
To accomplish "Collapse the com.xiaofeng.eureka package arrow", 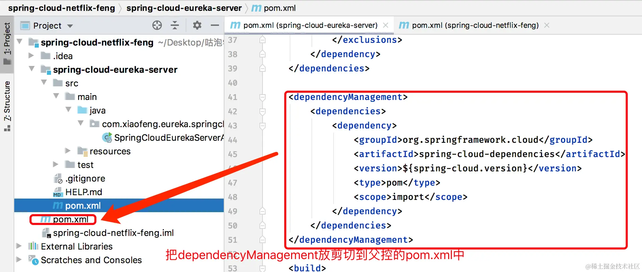I will point(81,123).
